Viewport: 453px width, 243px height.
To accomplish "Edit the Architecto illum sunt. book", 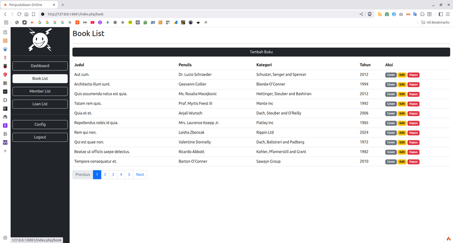I will (x=402, y=85).
